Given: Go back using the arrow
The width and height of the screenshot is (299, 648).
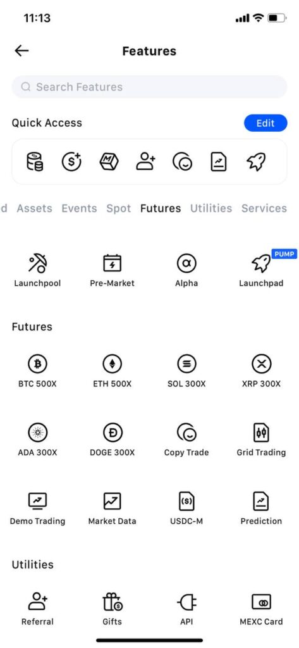Looking at the screenshot, I should coord(21,51).
